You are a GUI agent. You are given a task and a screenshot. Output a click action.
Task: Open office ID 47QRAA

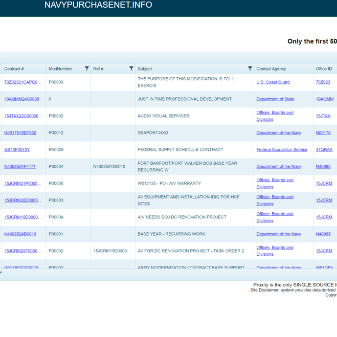[x=324, y=150]
